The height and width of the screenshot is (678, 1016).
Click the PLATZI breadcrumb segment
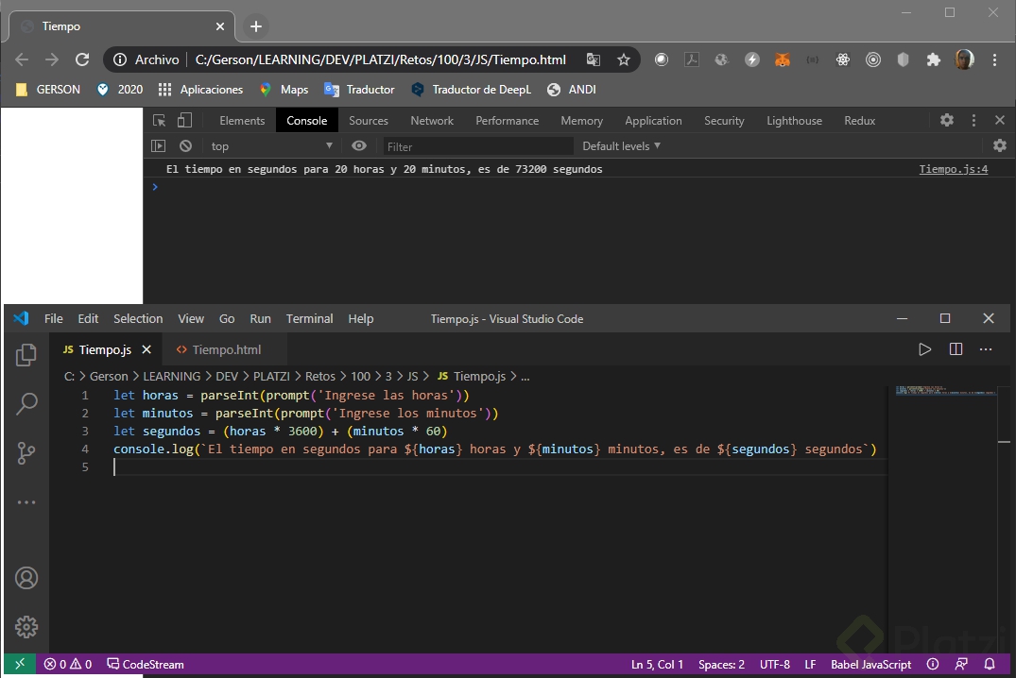(x=271, y=376)
